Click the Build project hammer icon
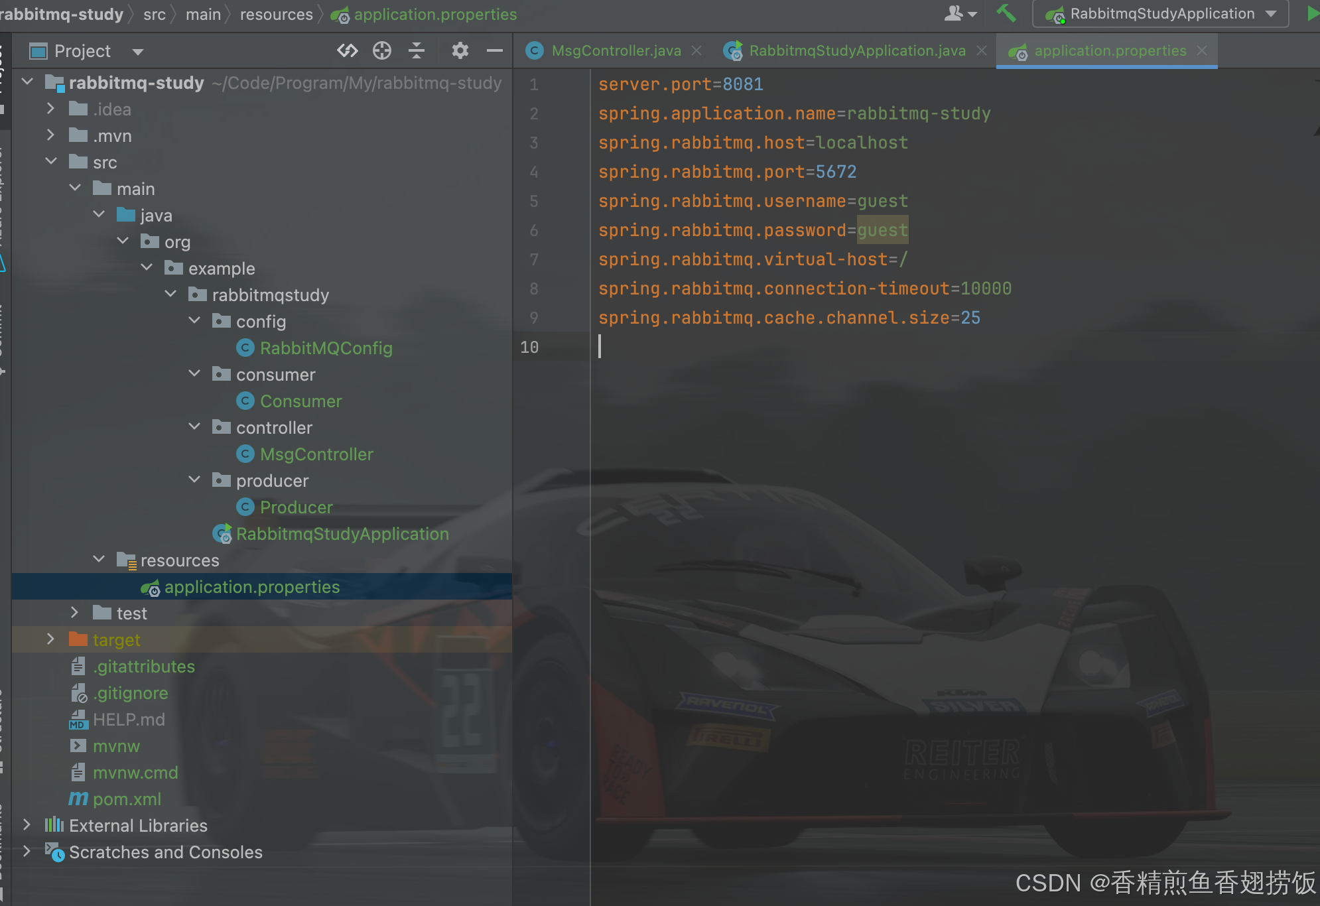The height and width of the screenshot is (906, 1320). point(1006,13)
